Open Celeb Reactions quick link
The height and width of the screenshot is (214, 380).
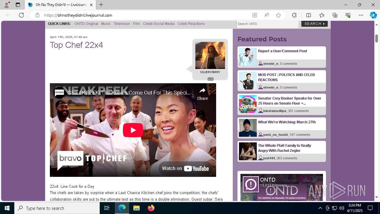191,24
